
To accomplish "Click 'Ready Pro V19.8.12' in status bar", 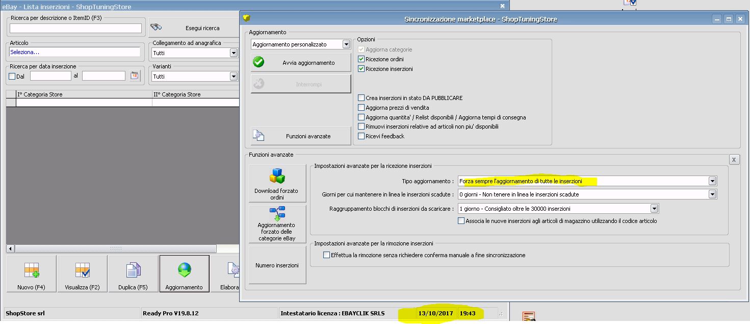I will 170,313.
